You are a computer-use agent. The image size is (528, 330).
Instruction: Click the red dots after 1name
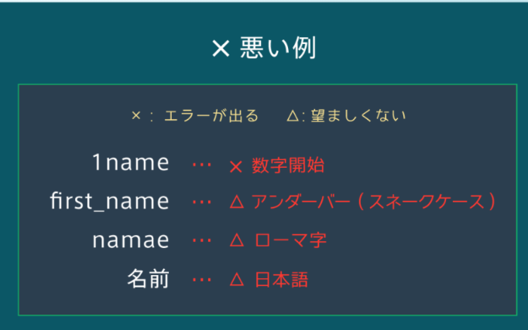click(201, 165)
